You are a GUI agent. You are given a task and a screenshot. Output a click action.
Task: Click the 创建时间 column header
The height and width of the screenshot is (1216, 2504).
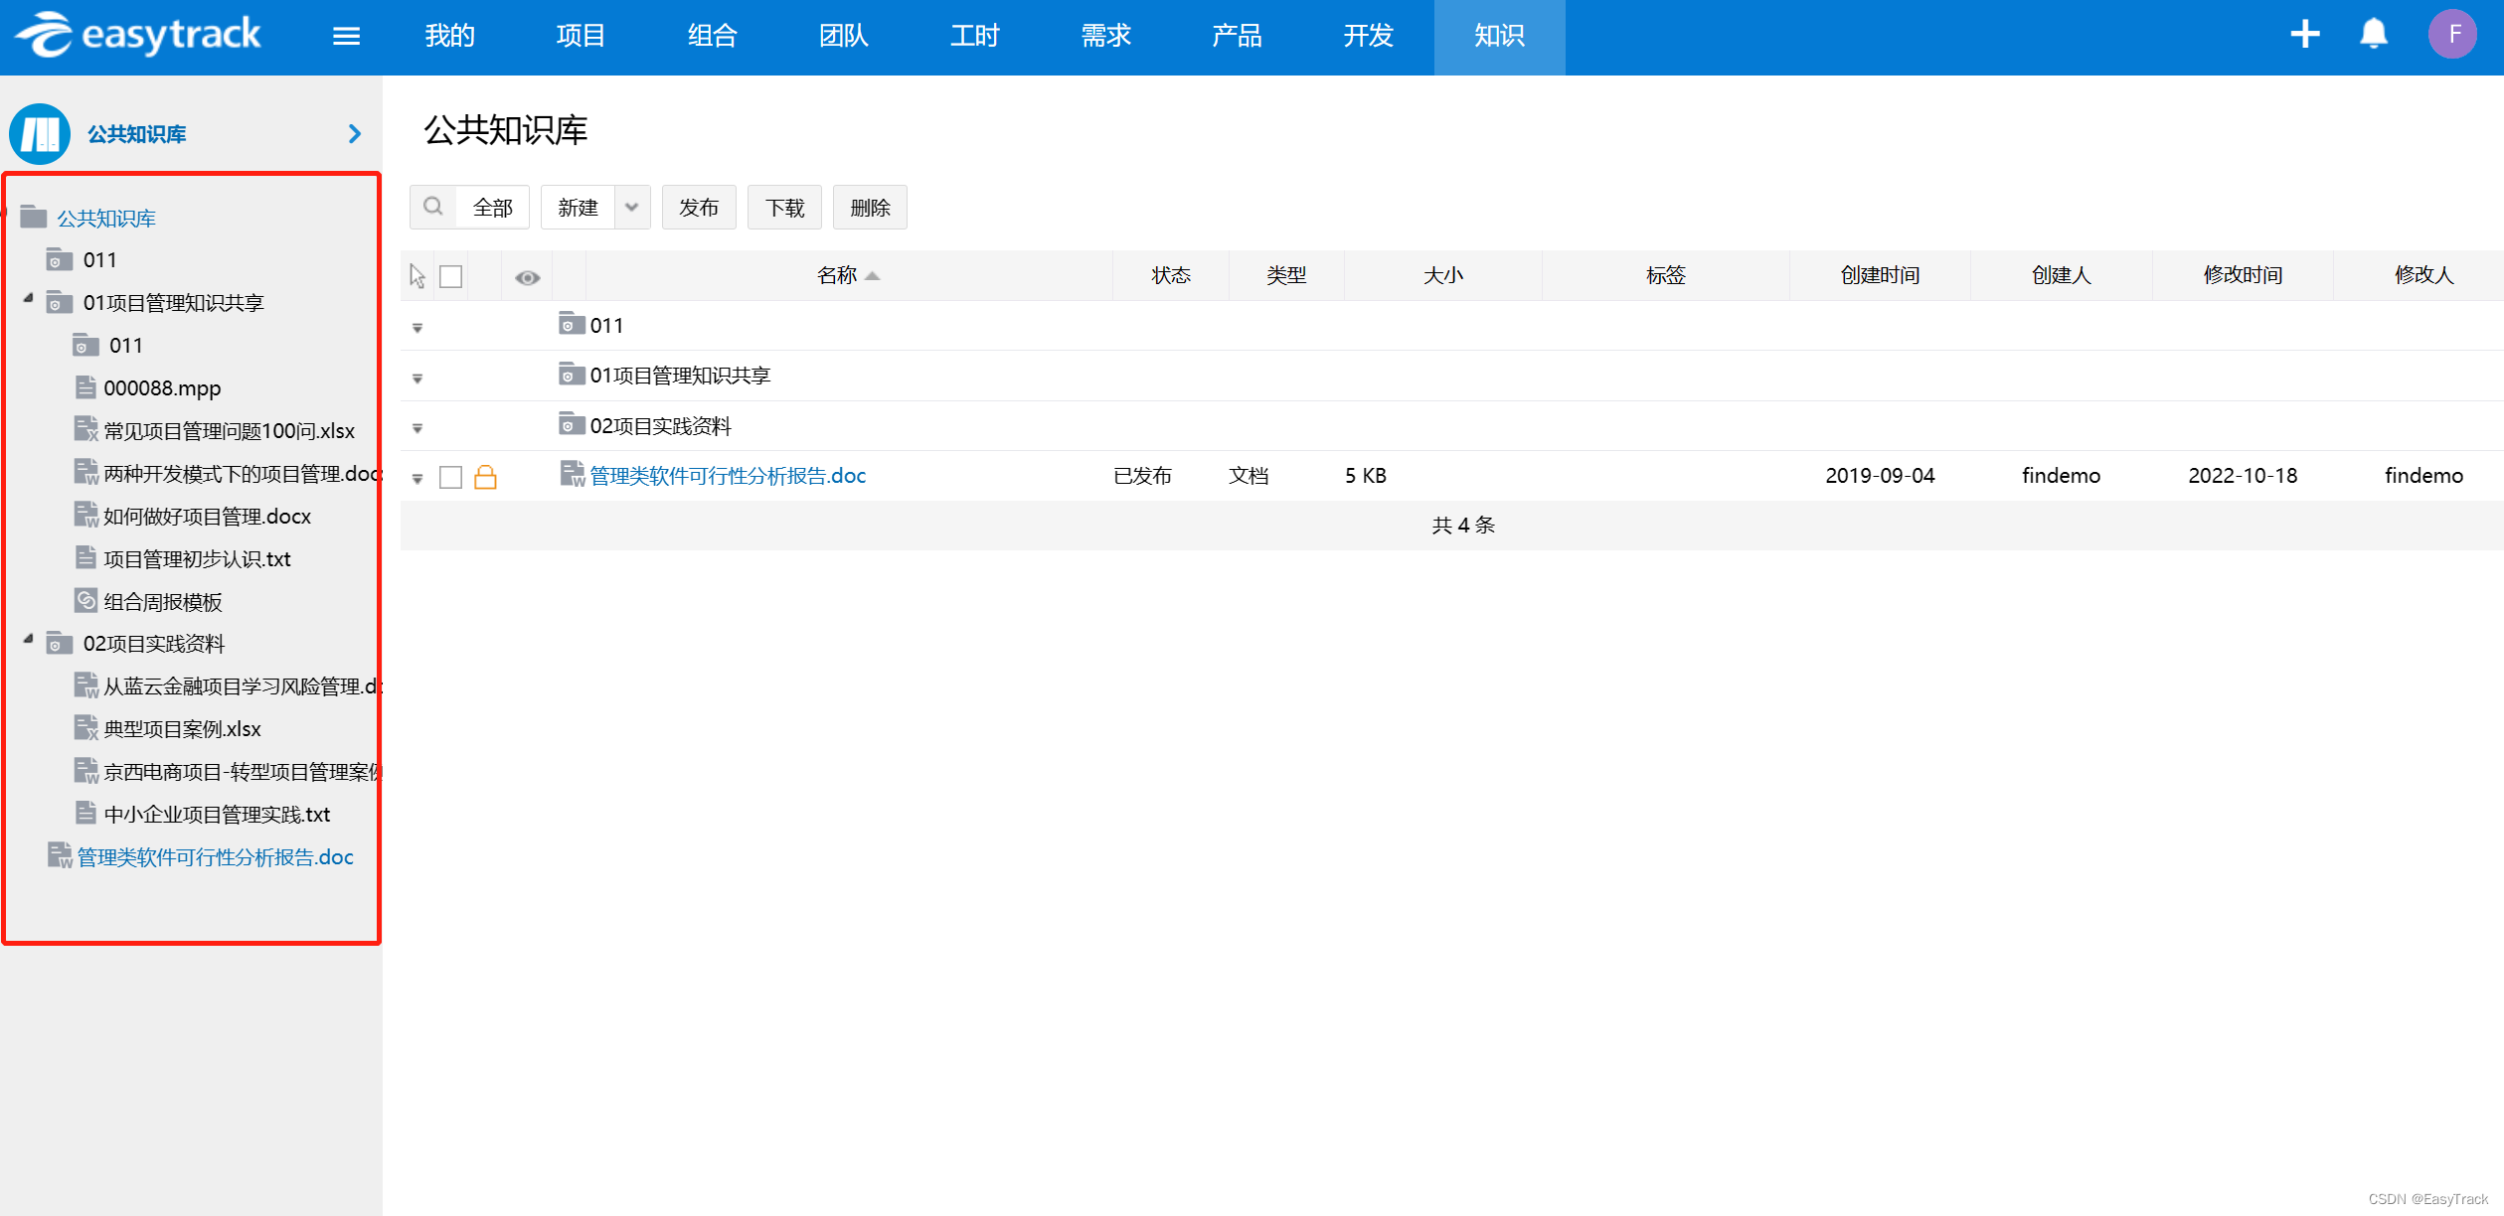click(1880, 275)
